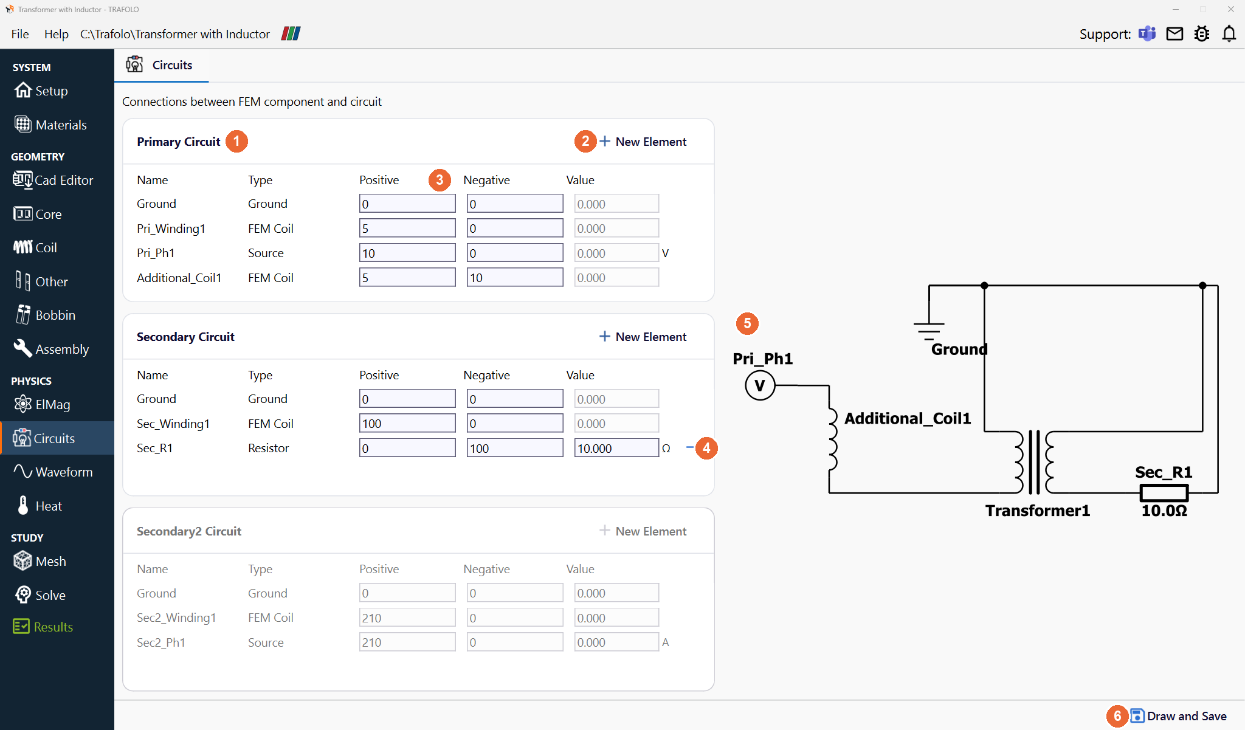The width and height of the screenshot is (1245, 730).
Task: Open the Waveform page
Action: point(53,472)
